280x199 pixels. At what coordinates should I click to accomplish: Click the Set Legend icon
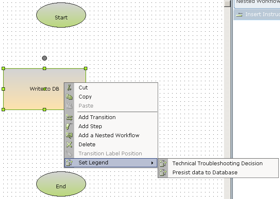pos(69,163)
